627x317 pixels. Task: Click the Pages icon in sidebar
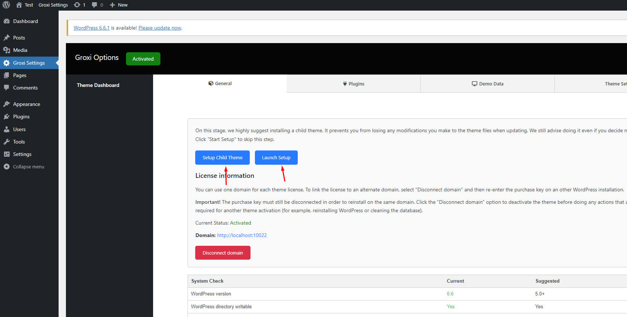[7, 75]
